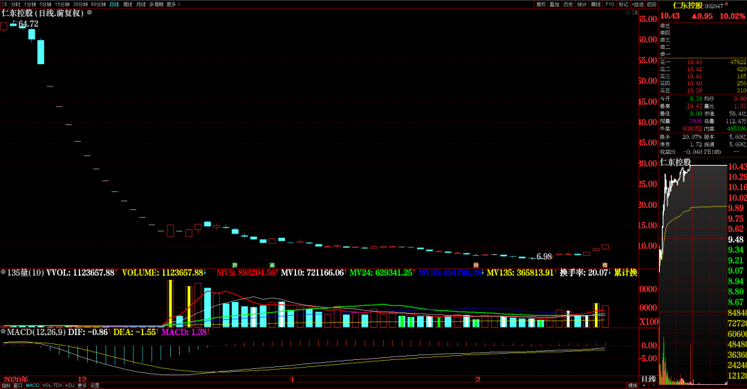Click the 指标 tab at bottom
The width and height of the screenshot is (747, 389).
[x=6, y=386]
